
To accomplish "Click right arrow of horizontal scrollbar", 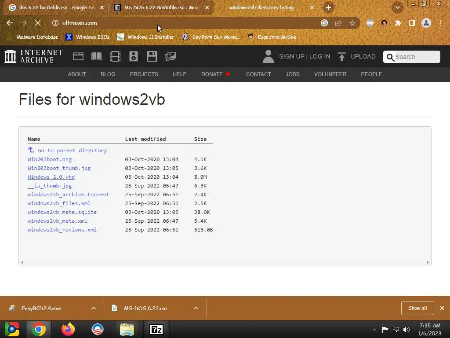I will (x=428, y=262).
